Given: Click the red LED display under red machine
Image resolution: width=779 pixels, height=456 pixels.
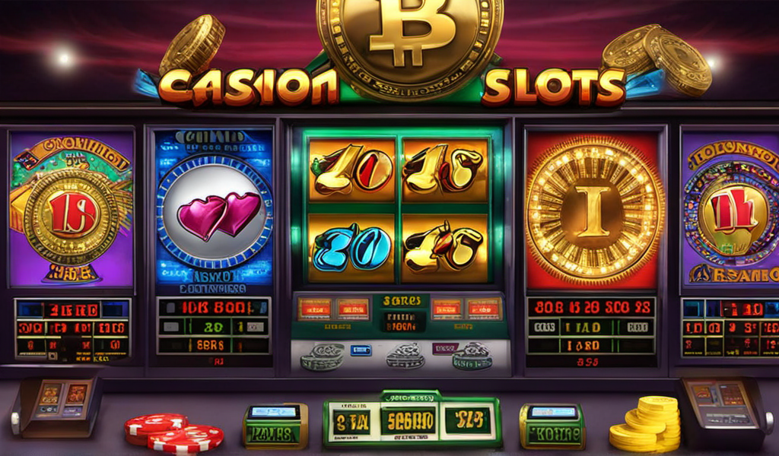Looking at the screenshot, I should click(x=591, y=326).
